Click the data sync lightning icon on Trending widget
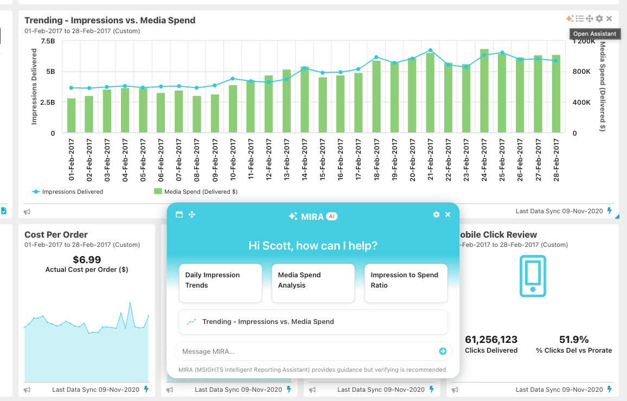627x401 pixels. [610, 211]
